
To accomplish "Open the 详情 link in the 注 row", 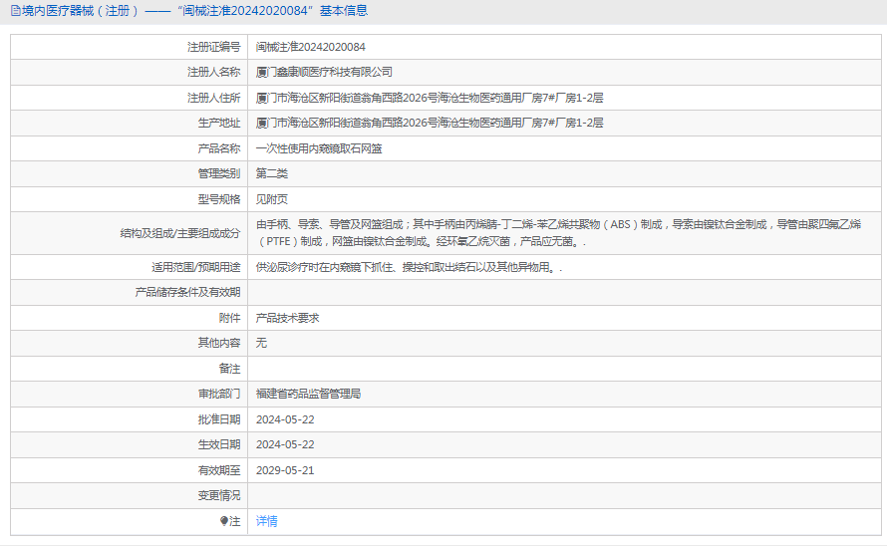I will (x=266, y=521).
